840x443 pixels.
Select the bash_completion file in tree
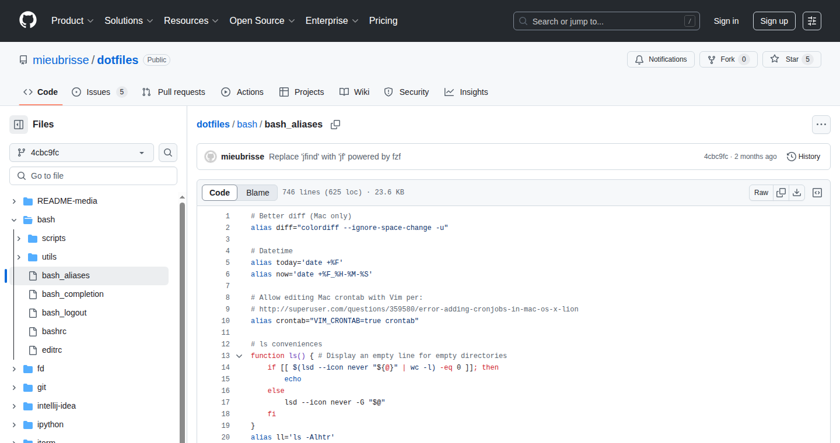click(x=73, y=294)
